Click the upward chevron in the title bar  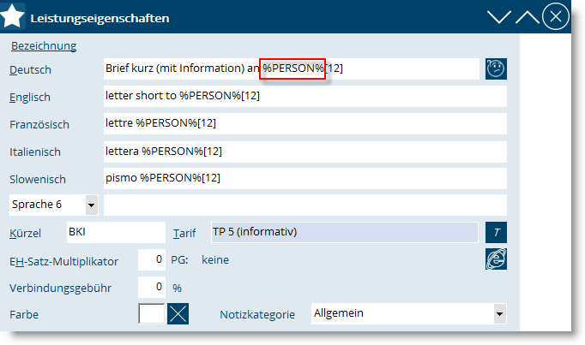coord(527,16)
